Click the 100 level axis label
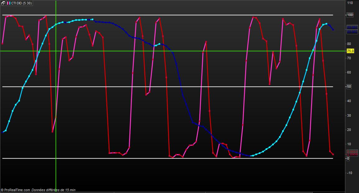359x193 pixels. click(350, 15)
